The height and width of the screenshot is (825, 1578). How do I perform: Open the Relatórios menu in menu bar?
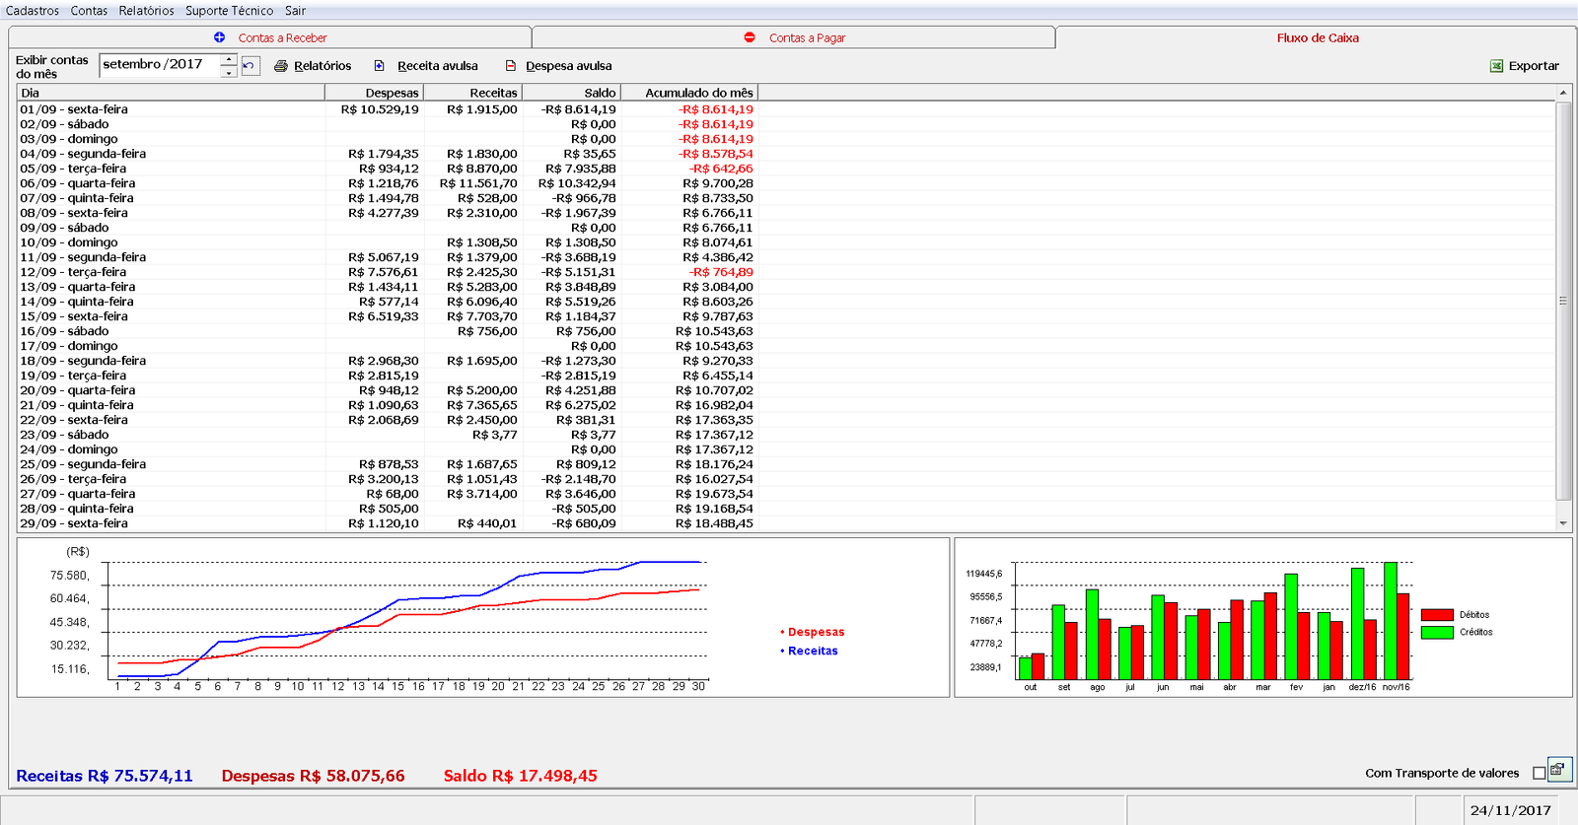click(x=146, y=11)
